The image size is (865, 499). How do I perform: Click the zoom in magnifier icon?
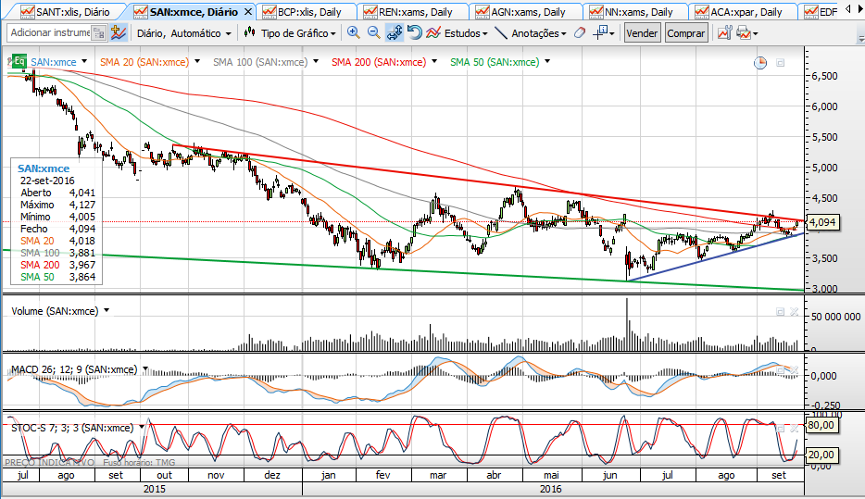click(x=353, y=32)
